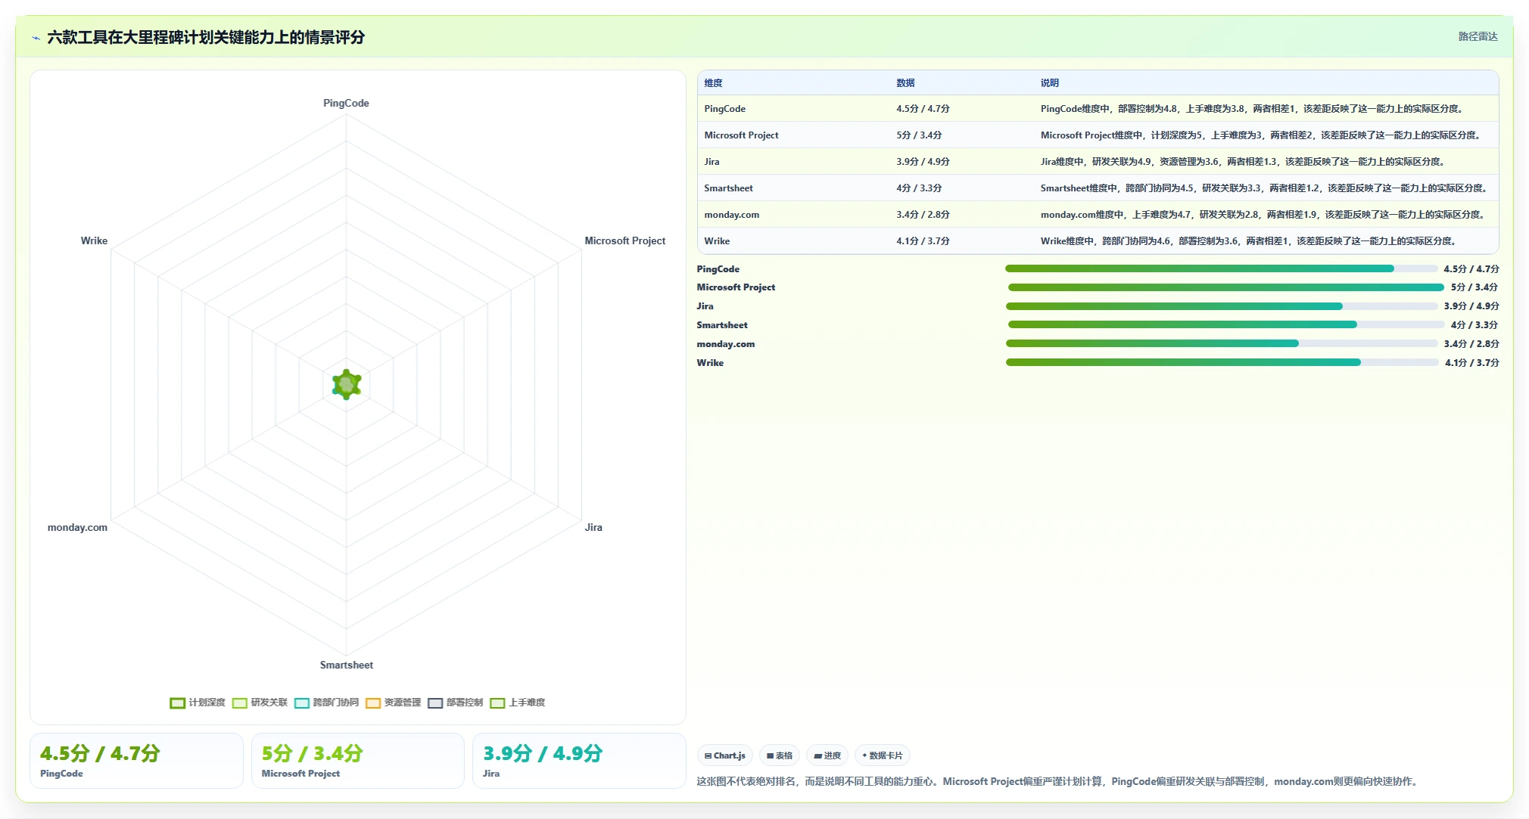Toggle the 计划深度 legend item
Screen dimensions: 1529x819
coord(198,703)
